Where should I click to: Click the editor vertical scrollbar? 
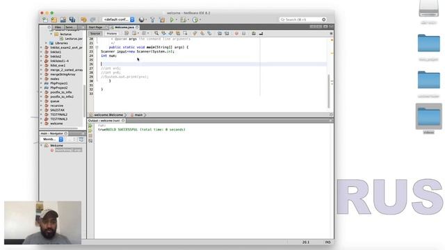[329, 91]
